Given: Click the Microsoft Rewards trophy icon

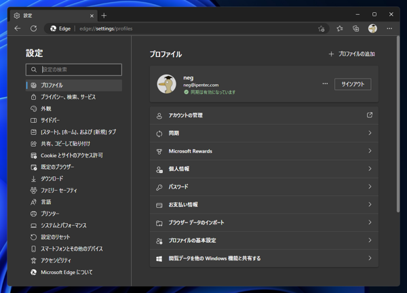Looking at the screenshot, I should 159,151.
